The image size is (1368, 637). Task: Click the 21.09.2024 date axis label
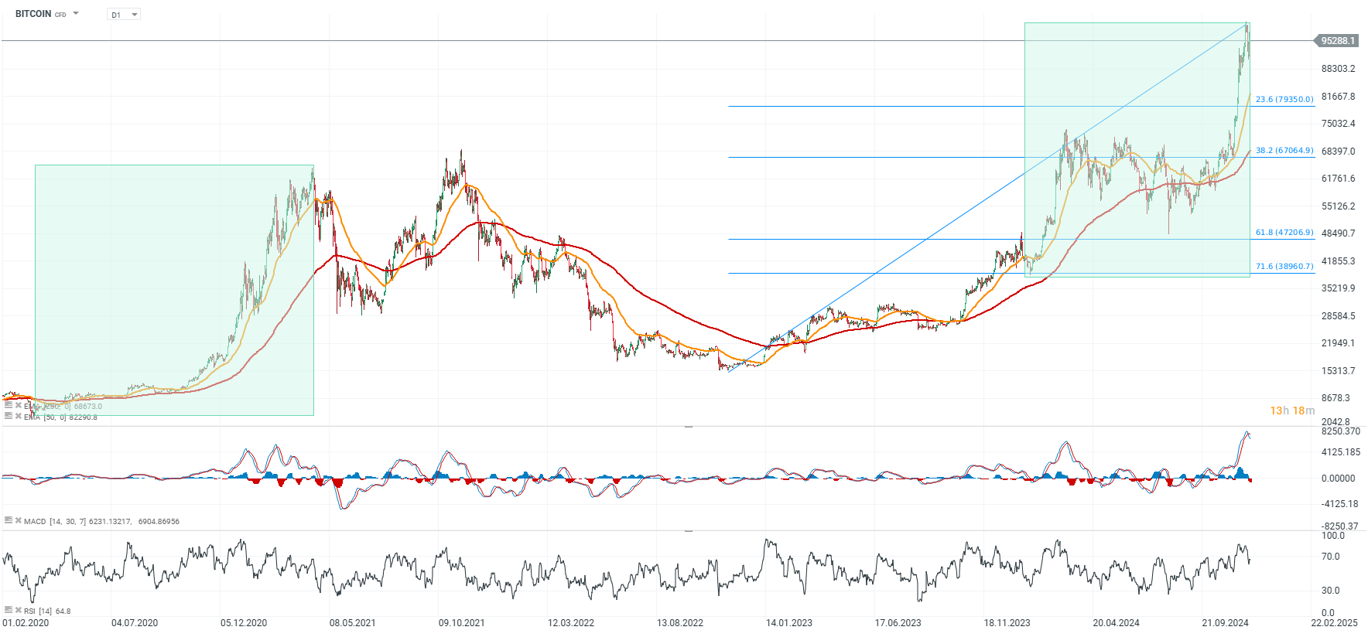(1226, 623)
